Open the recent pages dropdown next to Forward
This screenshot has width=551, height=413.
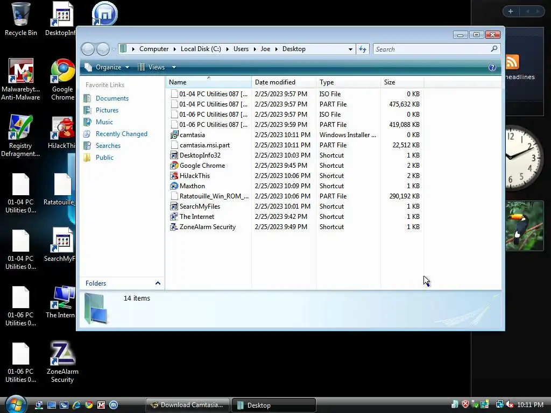coord(114,49)
